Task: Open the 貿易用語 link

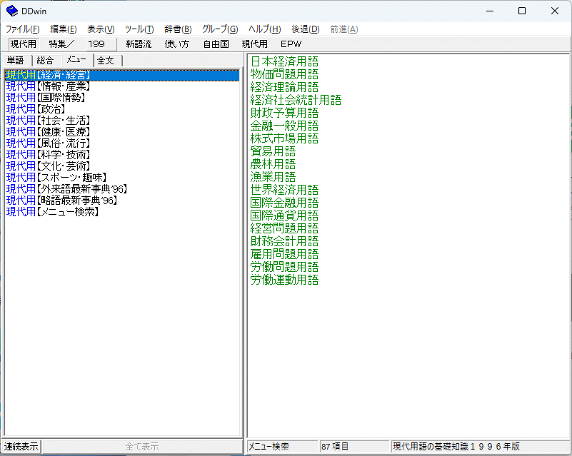Action: pyautogui.click(x=273, y=151)
